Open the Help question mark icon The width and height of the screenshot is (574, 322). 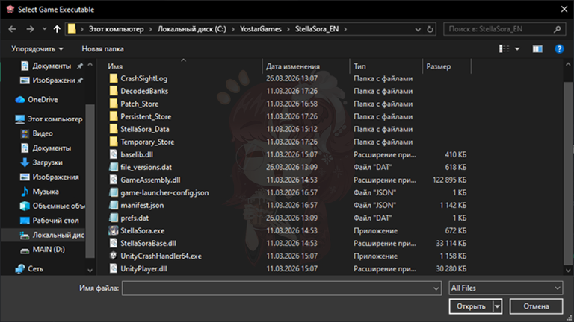coord(558,48)
